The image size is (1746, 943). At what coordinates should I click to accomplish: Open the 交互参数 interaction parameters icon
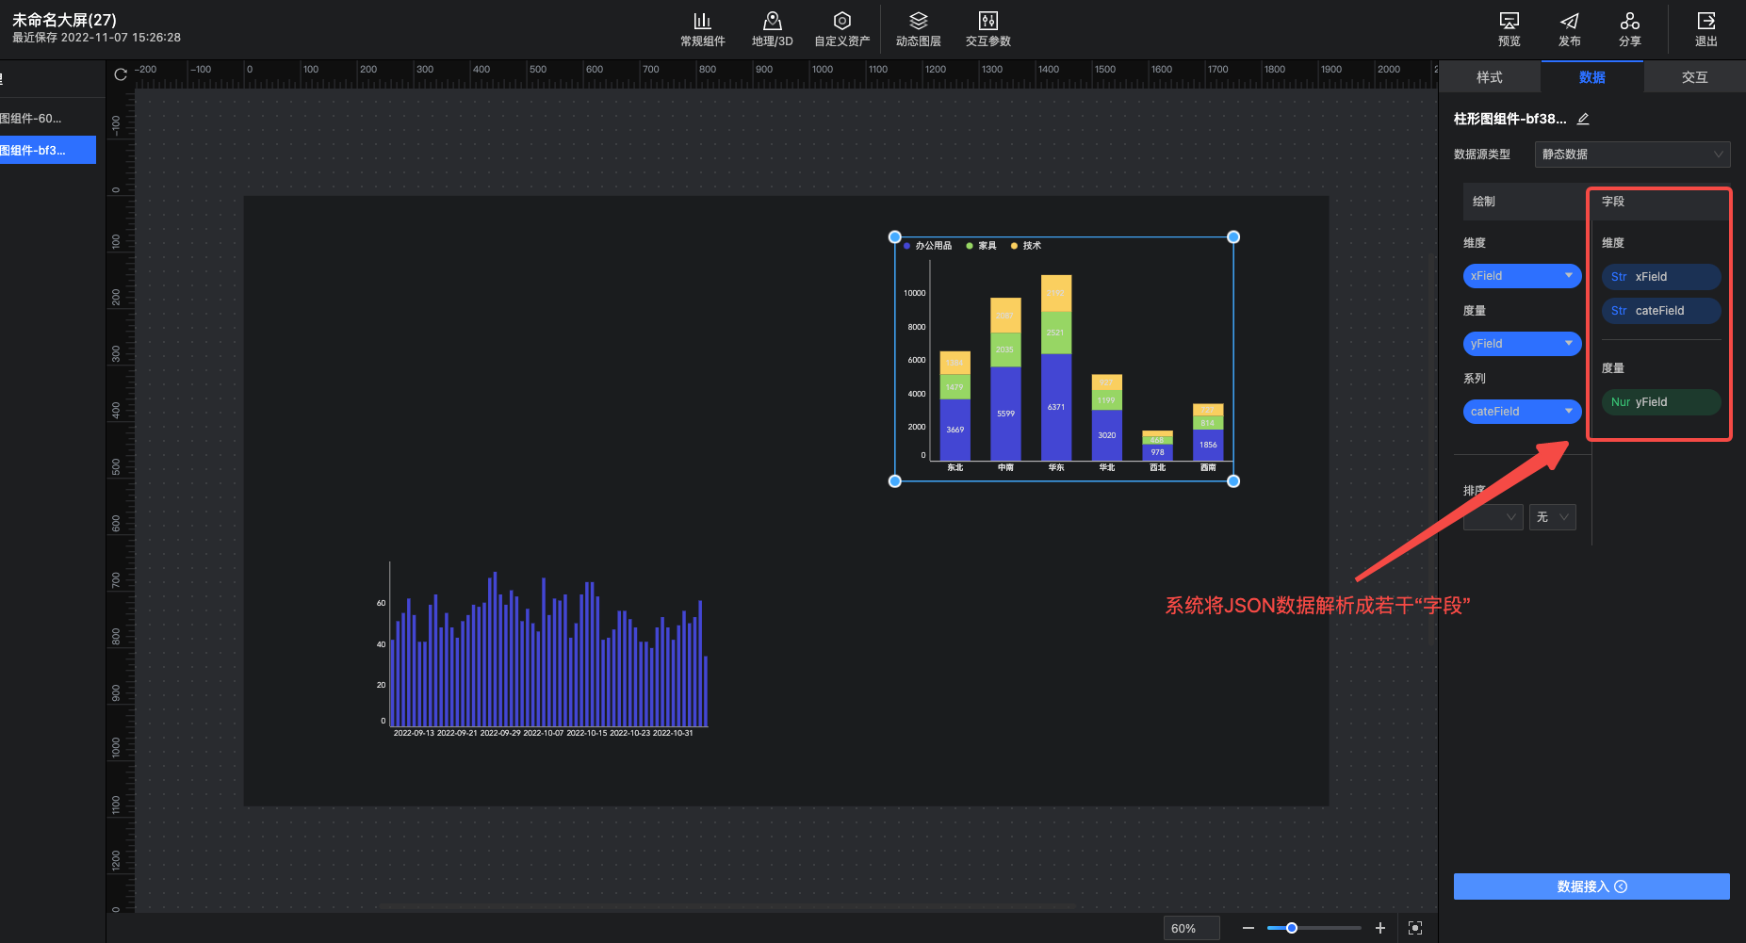tap(987, 22)
